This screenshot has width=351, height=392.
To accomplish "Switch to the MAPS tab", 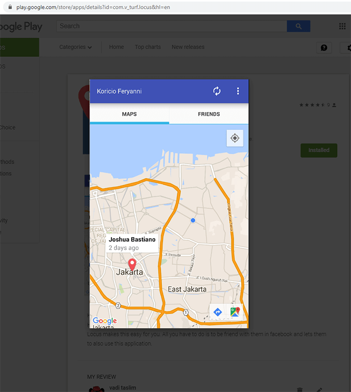I will [129, 114].
